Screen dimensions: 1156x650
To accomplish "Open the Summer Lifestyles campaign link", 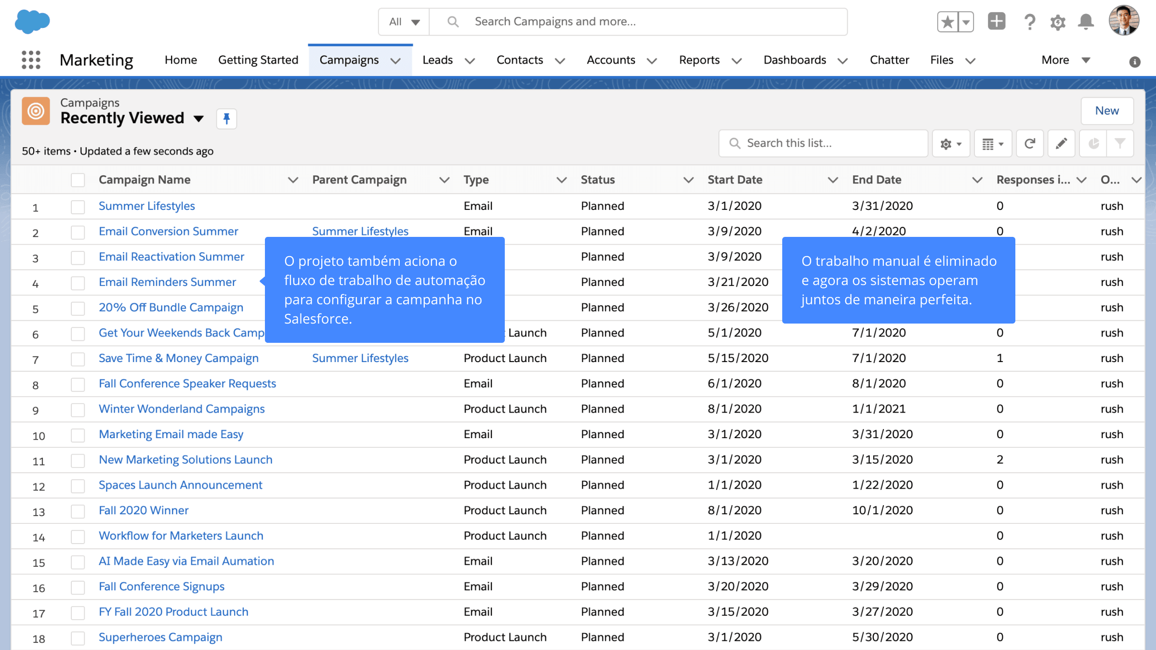I will 147,206.
